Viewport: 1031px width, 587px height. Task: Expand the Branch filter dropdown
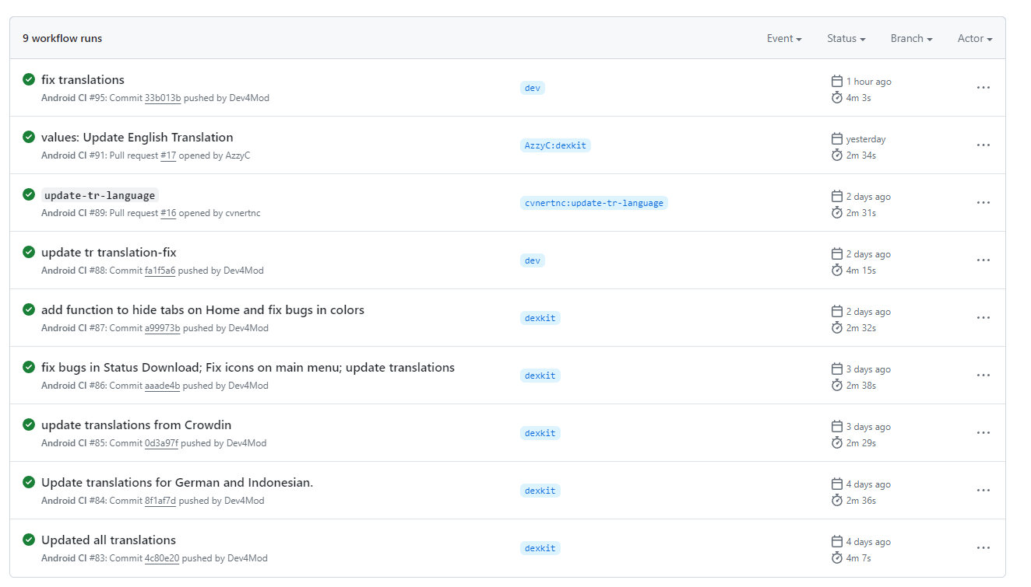(911, 39)
